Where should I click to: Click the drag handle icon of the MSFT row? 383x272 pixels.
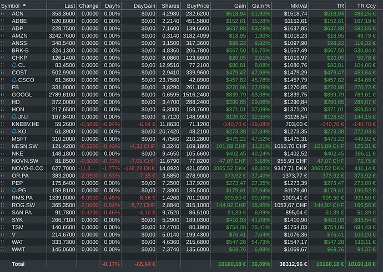[x=2, y=139]
